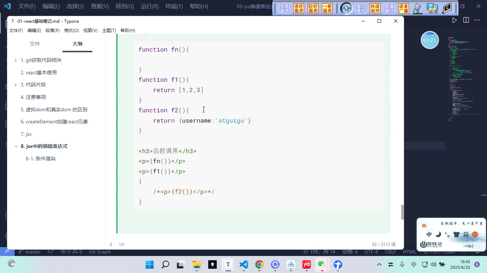Open Windows Start menu
The height and width of the screenshot is (273, 487).
(149, 264)
